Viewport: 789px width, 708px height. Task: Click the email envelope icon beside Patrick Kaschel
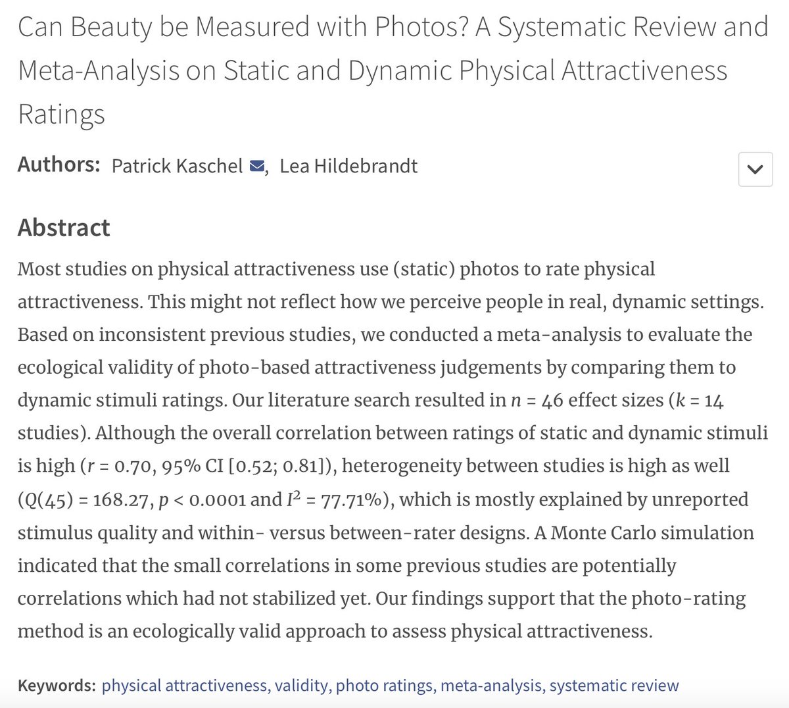tap(257, 166)
